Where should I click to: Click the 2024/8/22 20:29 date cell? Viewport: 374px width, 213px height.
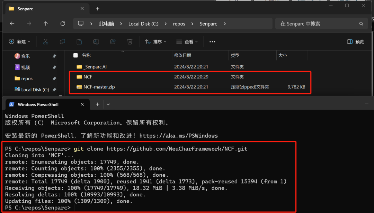coord(191,77)
